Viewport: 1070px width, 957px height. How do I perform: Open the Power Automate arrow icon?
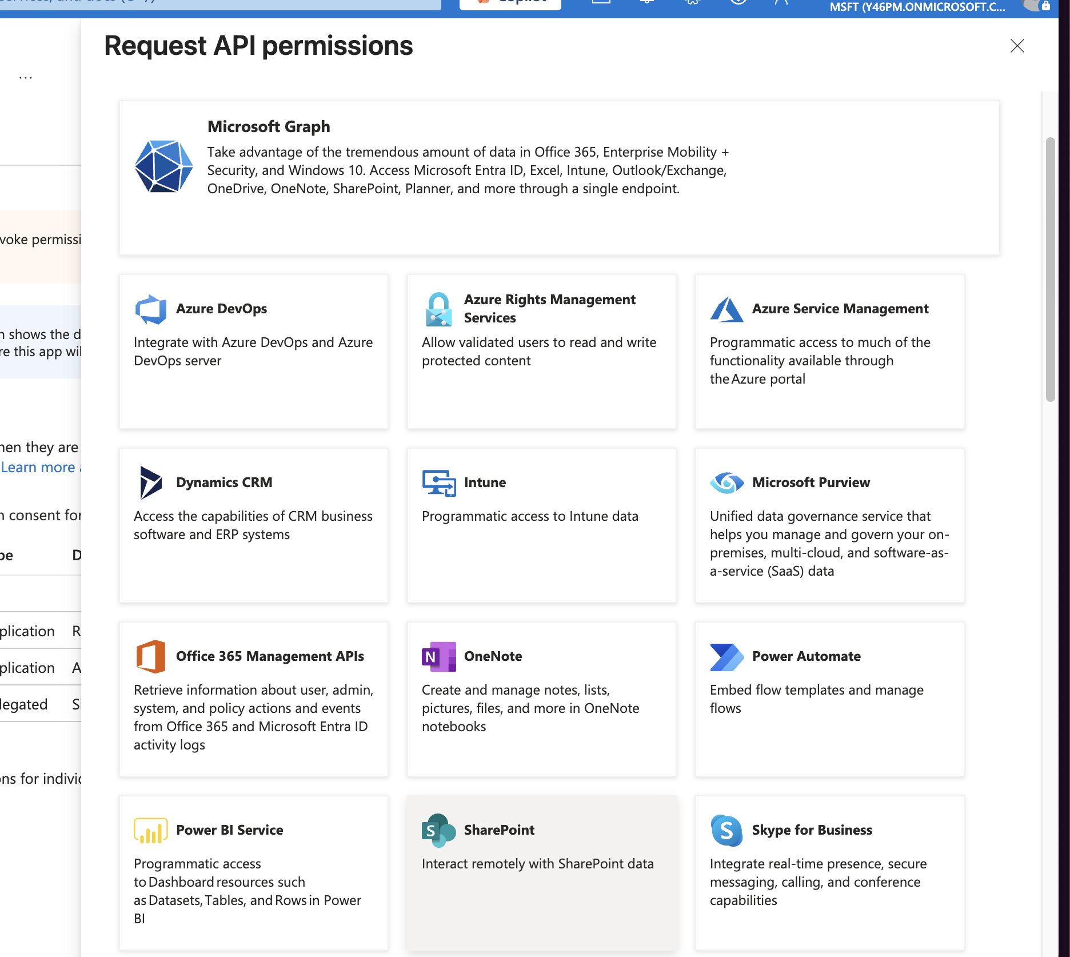coord(727,657)
